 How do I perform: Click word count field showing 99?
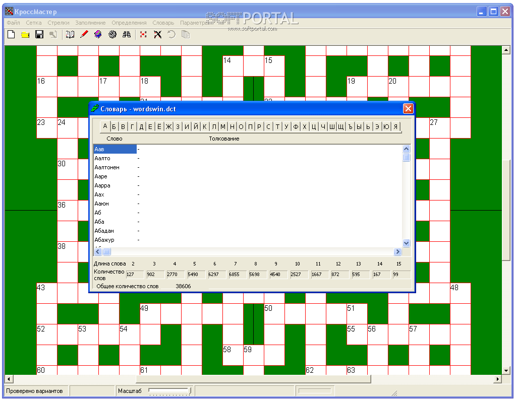point(401,274)
